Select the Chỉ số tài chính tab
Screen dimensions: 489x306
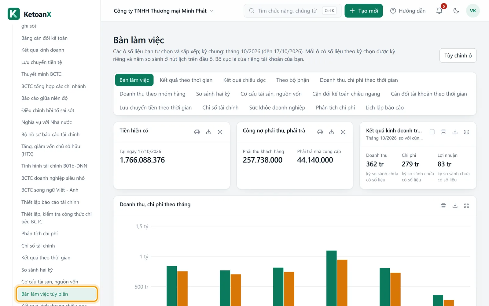tap(220, 108)
